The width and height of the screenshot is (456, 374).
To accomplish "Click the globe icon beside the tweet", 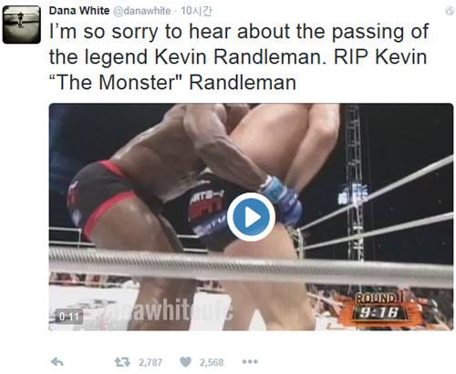I will pyautogui.click(x=450, y=11).
